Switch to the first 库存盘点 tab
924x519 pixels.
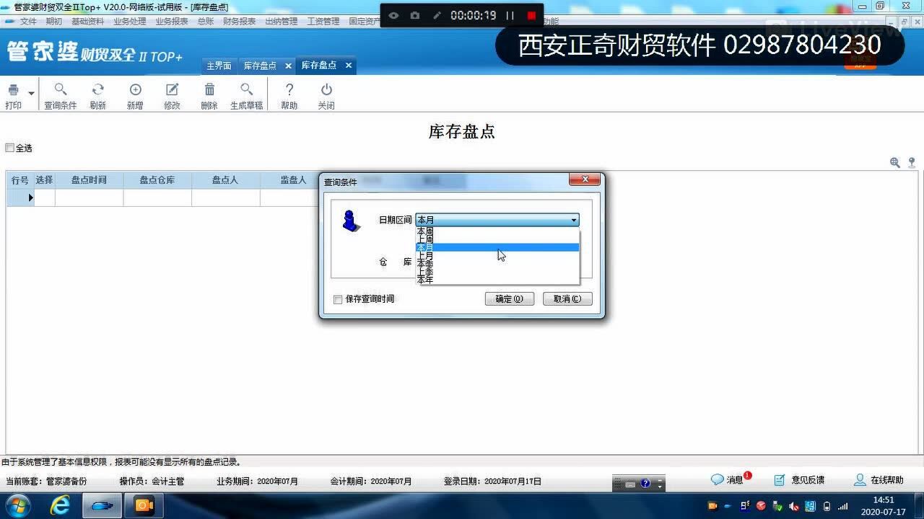click(260, 66)
